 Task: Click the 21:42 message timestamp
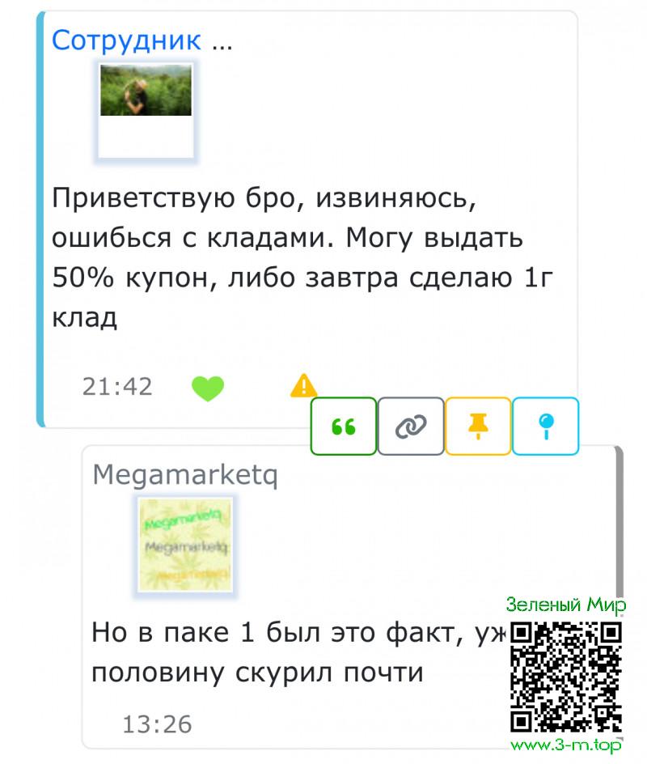[117, 387]
